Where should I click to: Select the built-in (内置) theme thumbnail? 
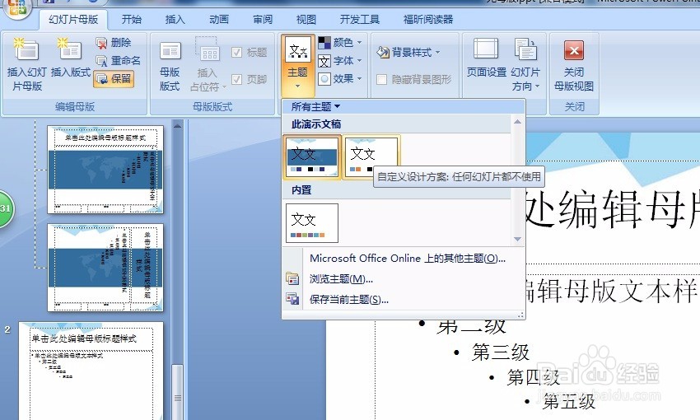[312, 222]
